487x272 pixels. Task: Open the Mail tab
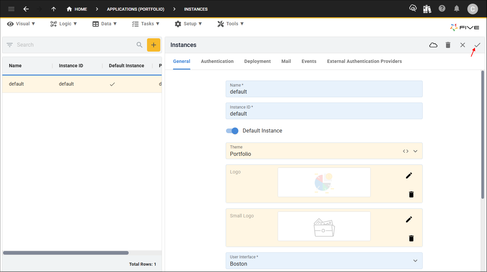pos(286,61)
